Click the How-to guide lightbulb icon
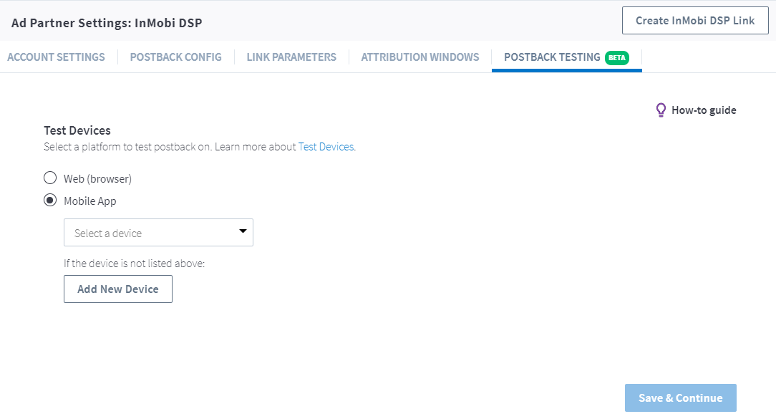Viewport: 776px width, 419px height. tap(661, 110)
